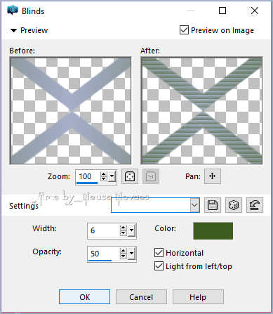273x314 pixels.
Task: Click the zoom to 100% icon
Action: coord(151,176)
